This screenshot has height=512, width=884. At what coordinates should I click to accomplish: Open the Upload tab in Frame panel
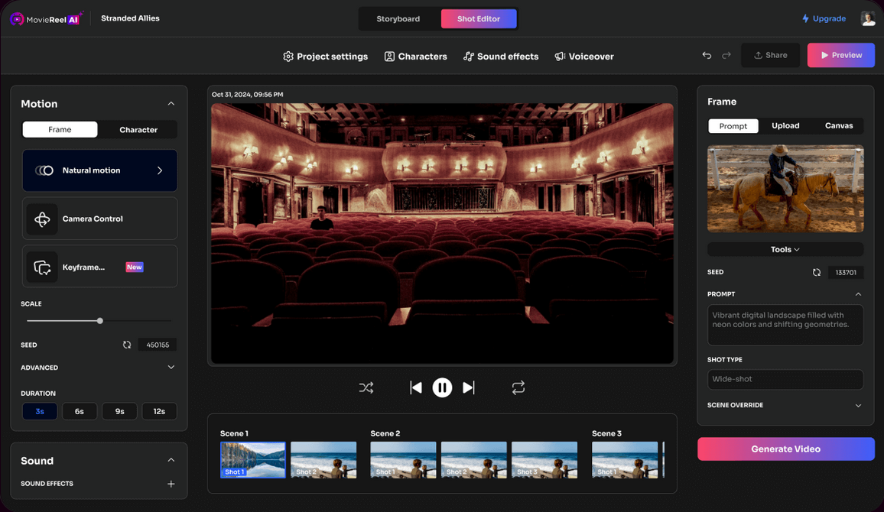click(x=785, y=126)
